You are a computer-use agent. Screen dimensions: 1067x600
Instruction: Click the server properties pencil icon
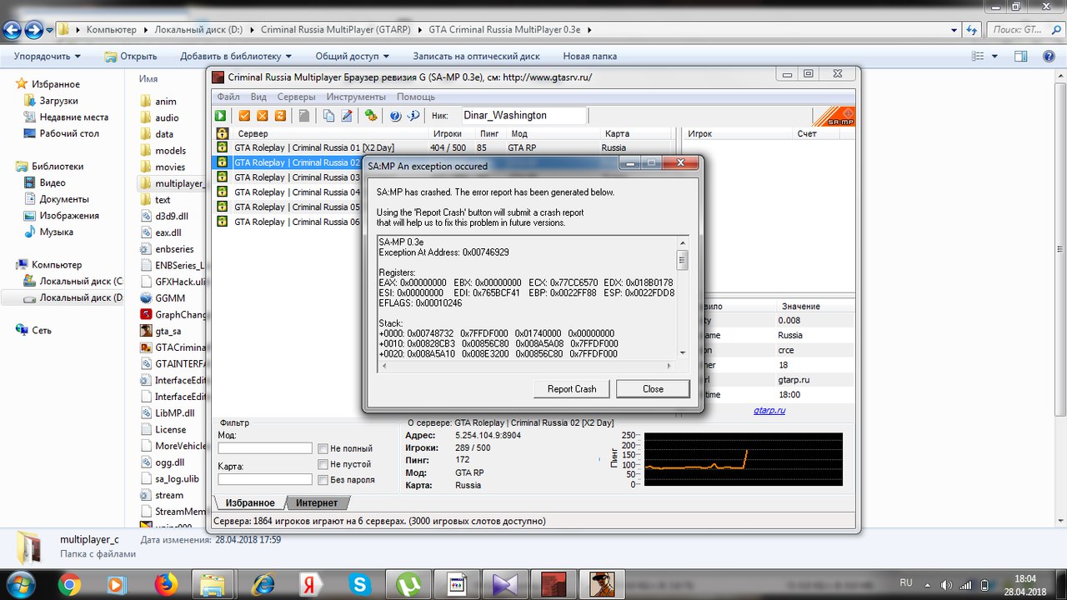coord(347,116)
